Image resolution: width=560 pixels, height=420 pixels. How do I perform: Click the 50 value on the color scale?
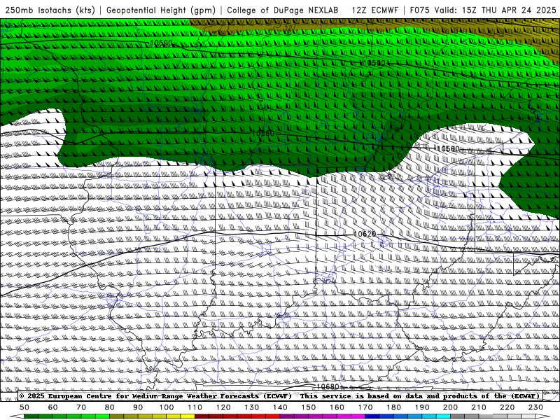tap(24, 407)
